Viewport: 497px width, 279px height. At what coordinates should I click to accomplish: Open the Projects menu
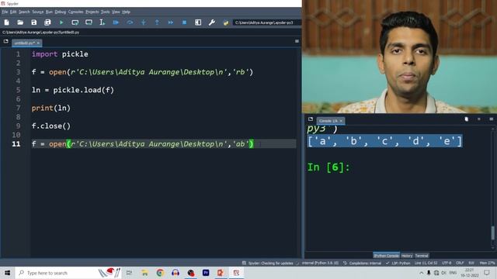coord(92,12)
